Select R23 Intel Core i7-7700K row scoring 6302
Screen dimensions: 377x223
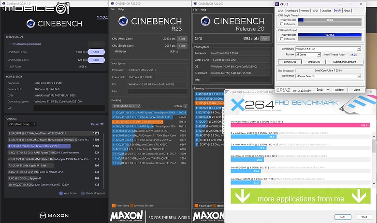[x=149, y=149]
